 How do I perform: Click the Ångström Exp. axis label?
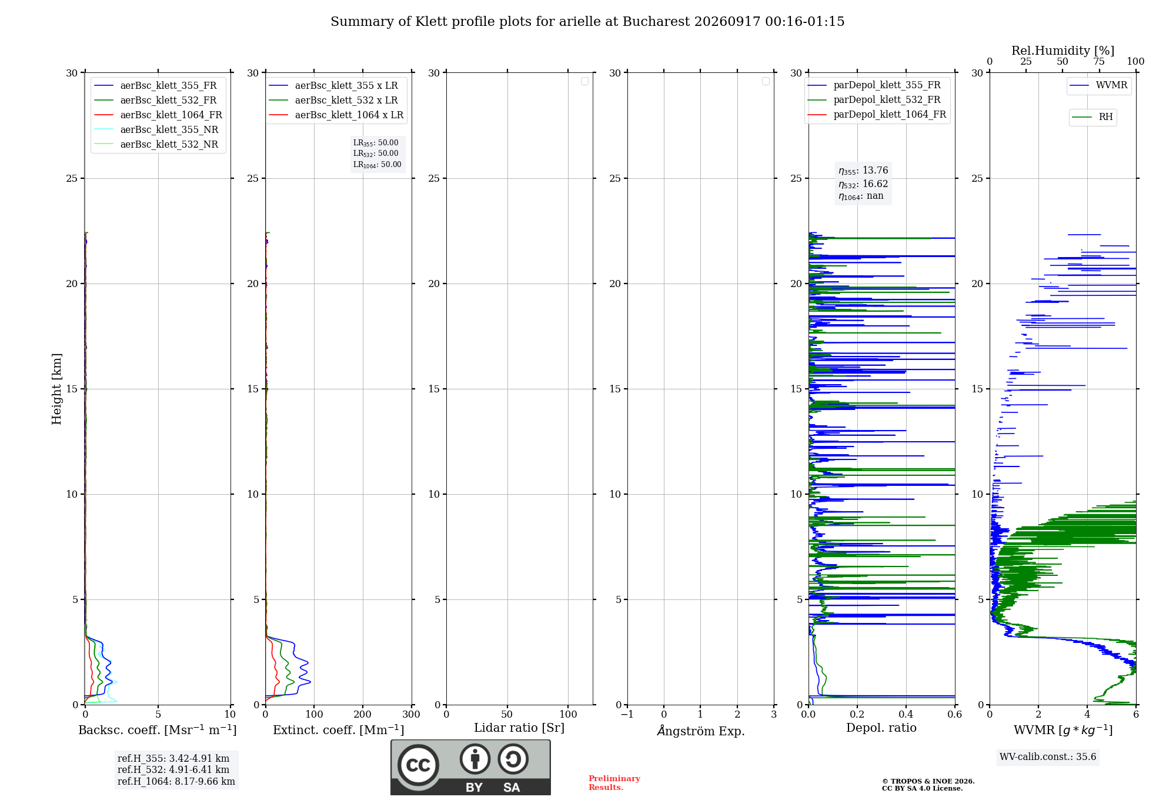click(x=701, y=731)
